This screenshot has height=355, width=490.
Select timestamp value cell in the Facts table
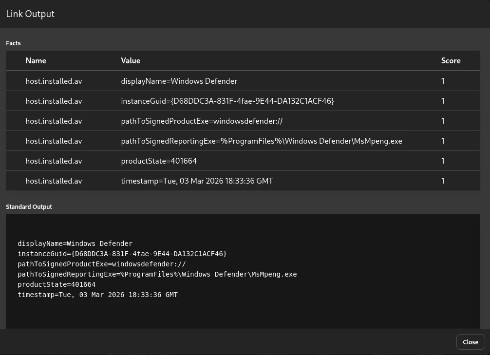(x=197, y=181)
